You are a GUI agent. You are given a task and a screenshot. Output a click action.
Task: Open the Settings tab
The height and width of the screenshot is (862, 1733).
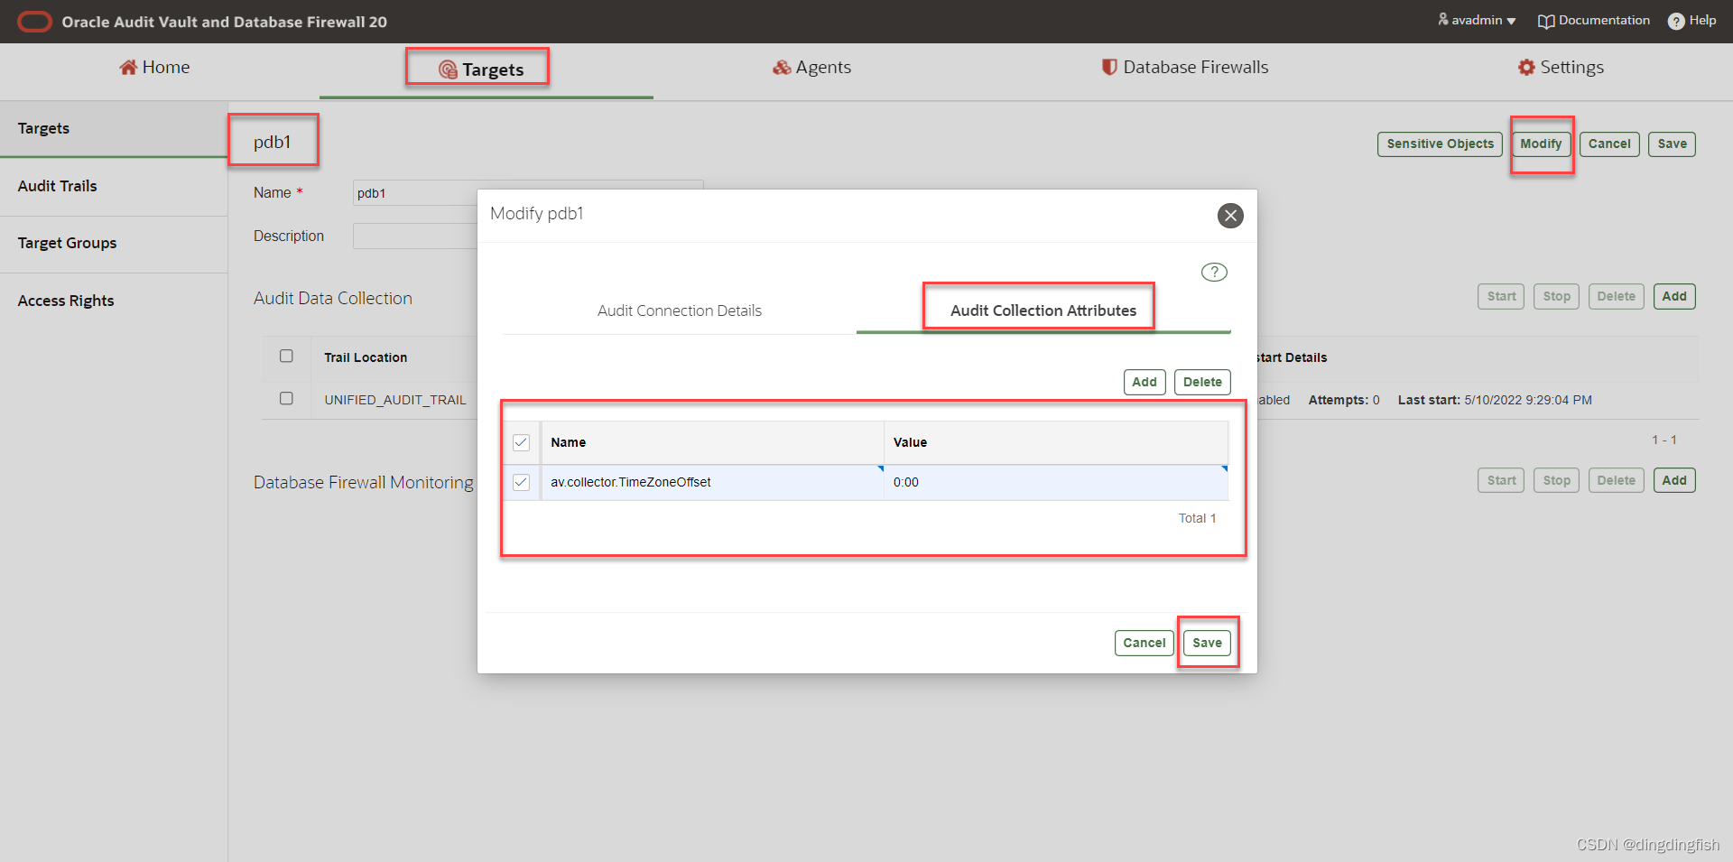tap(1561, 67)
